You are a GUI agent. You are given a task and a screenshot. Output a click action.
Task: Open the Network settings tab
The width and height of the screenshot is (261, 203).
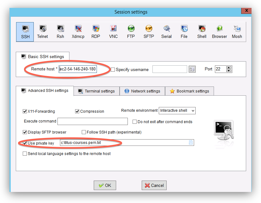[x=142, y=91]
